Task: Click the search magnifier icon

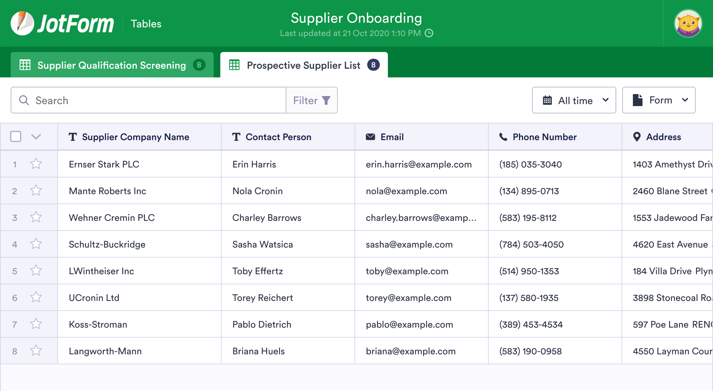Action: pyautogui.click(x=24, y=100)
